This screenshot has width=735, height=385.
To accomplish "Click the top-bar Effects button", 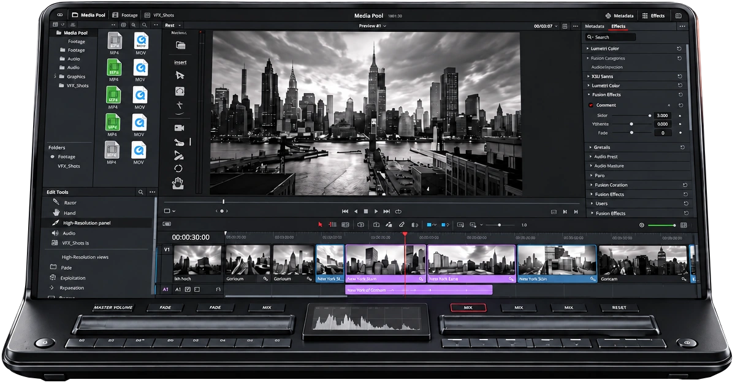I will pyautogui.click(x=653, y=15).
